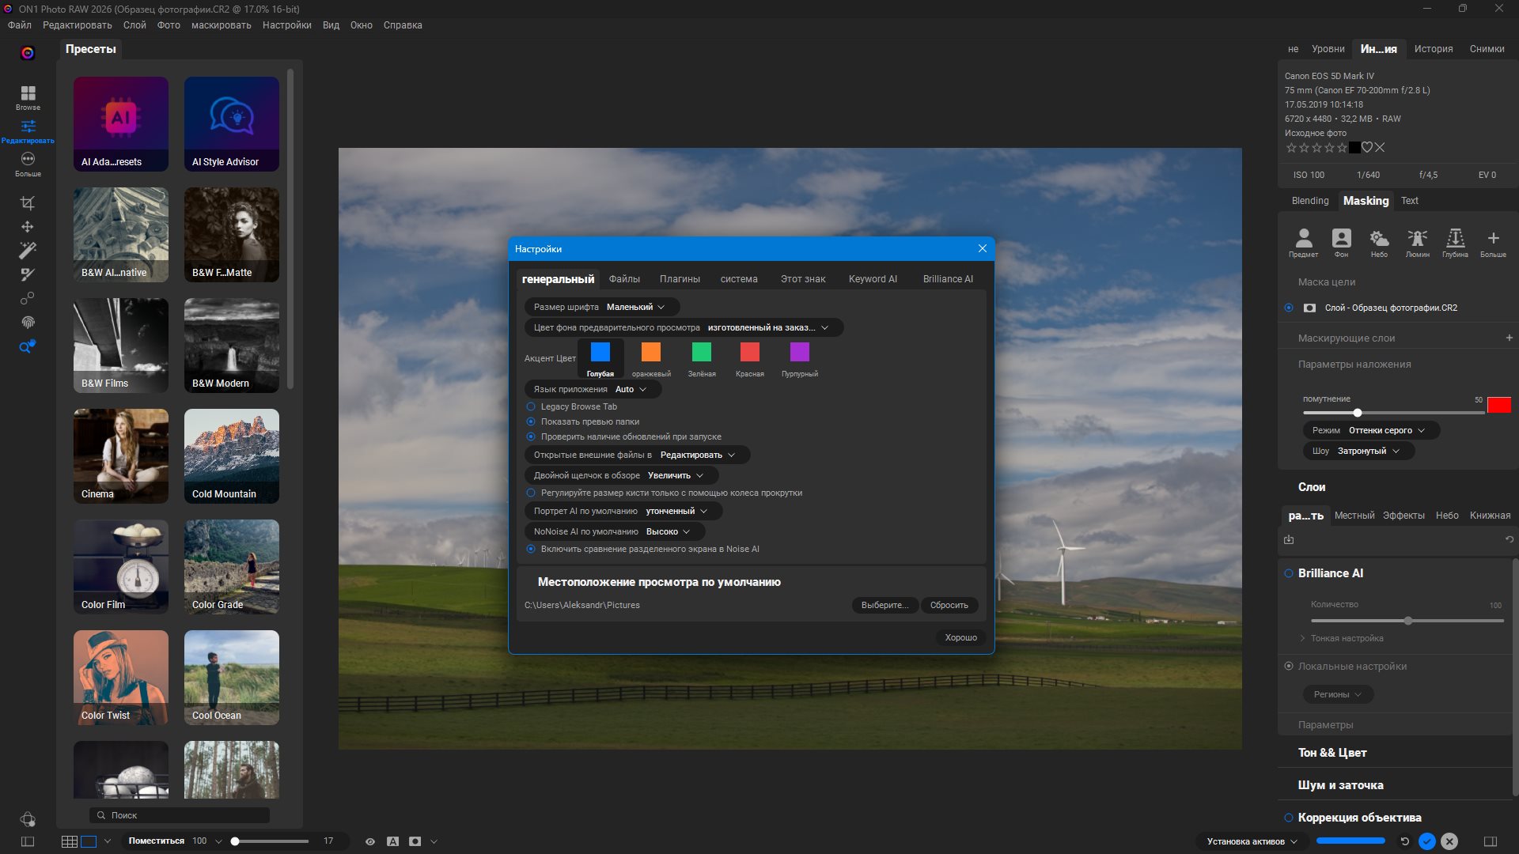Select the Crop tool in left toolbar
This screenshot has height=854, width=1519.
tap(27, 203)
